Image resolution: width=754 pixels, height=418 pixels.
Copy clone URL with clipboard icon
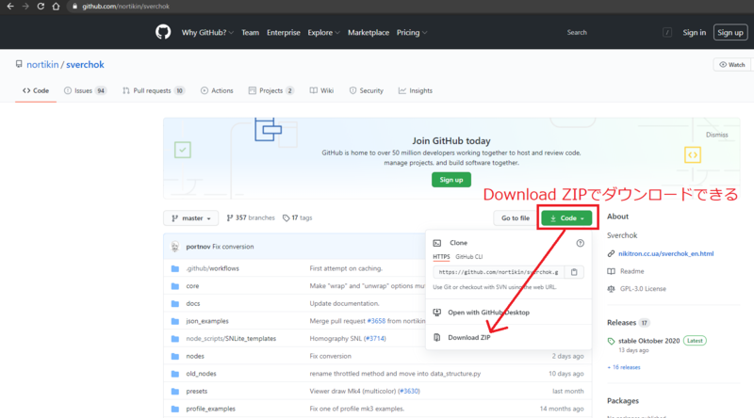(574, 272)
